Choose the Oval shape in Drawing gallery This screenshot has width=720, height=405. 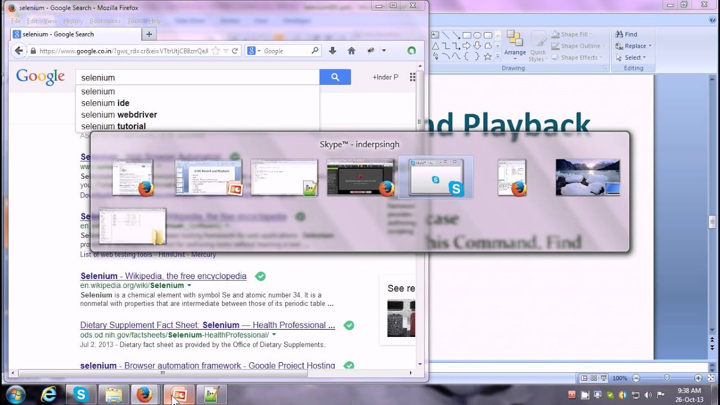tap(477, 35)
